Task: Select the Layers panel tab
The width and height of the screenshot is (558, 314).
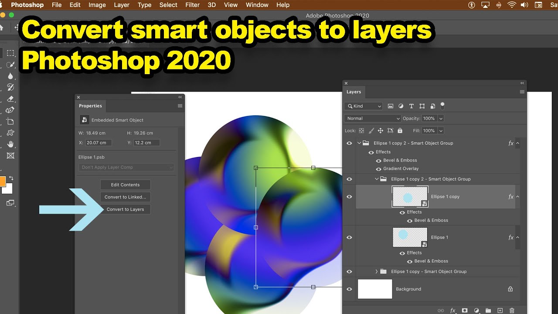Action: pyautogui.click(x=354, y=92)
